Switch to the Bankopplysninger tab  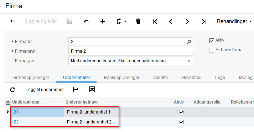coord(121,78)
